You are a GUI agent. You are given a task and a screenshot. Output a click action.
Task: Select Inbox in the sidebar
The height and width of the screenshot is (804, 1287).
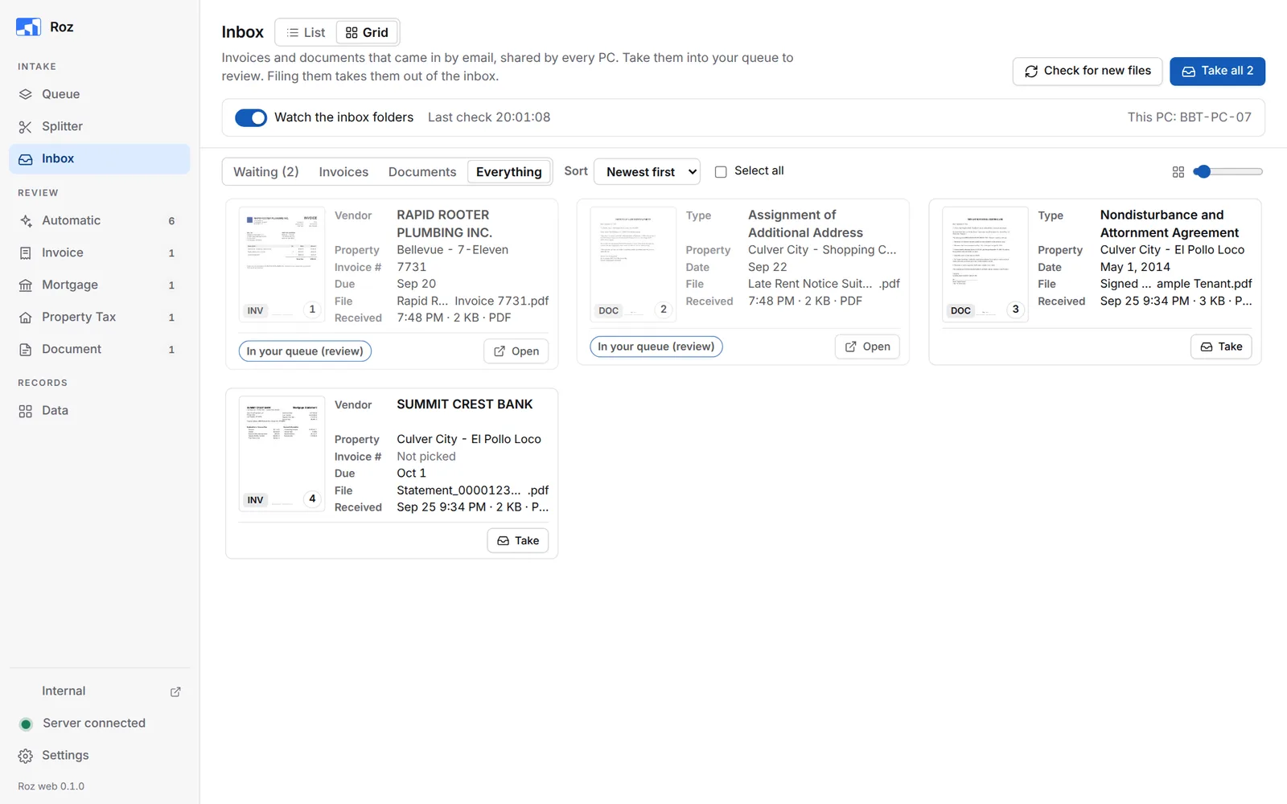coord(100,159)
